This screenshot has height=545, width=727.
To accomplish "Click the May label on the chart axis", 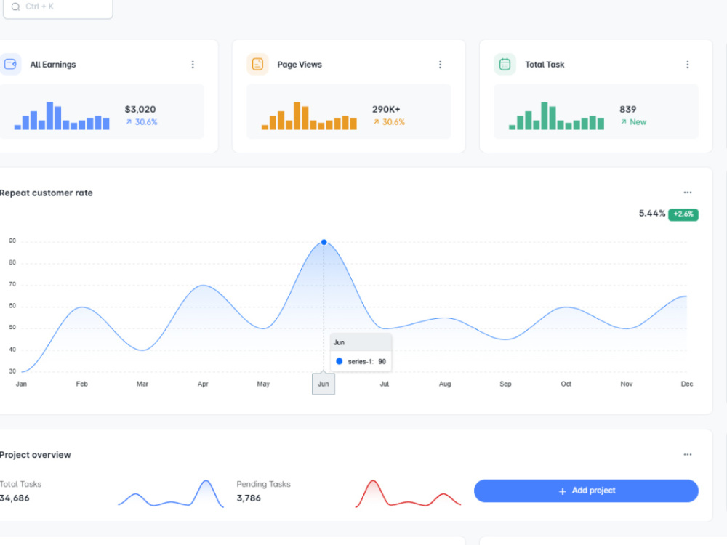I will pos(263,384).
